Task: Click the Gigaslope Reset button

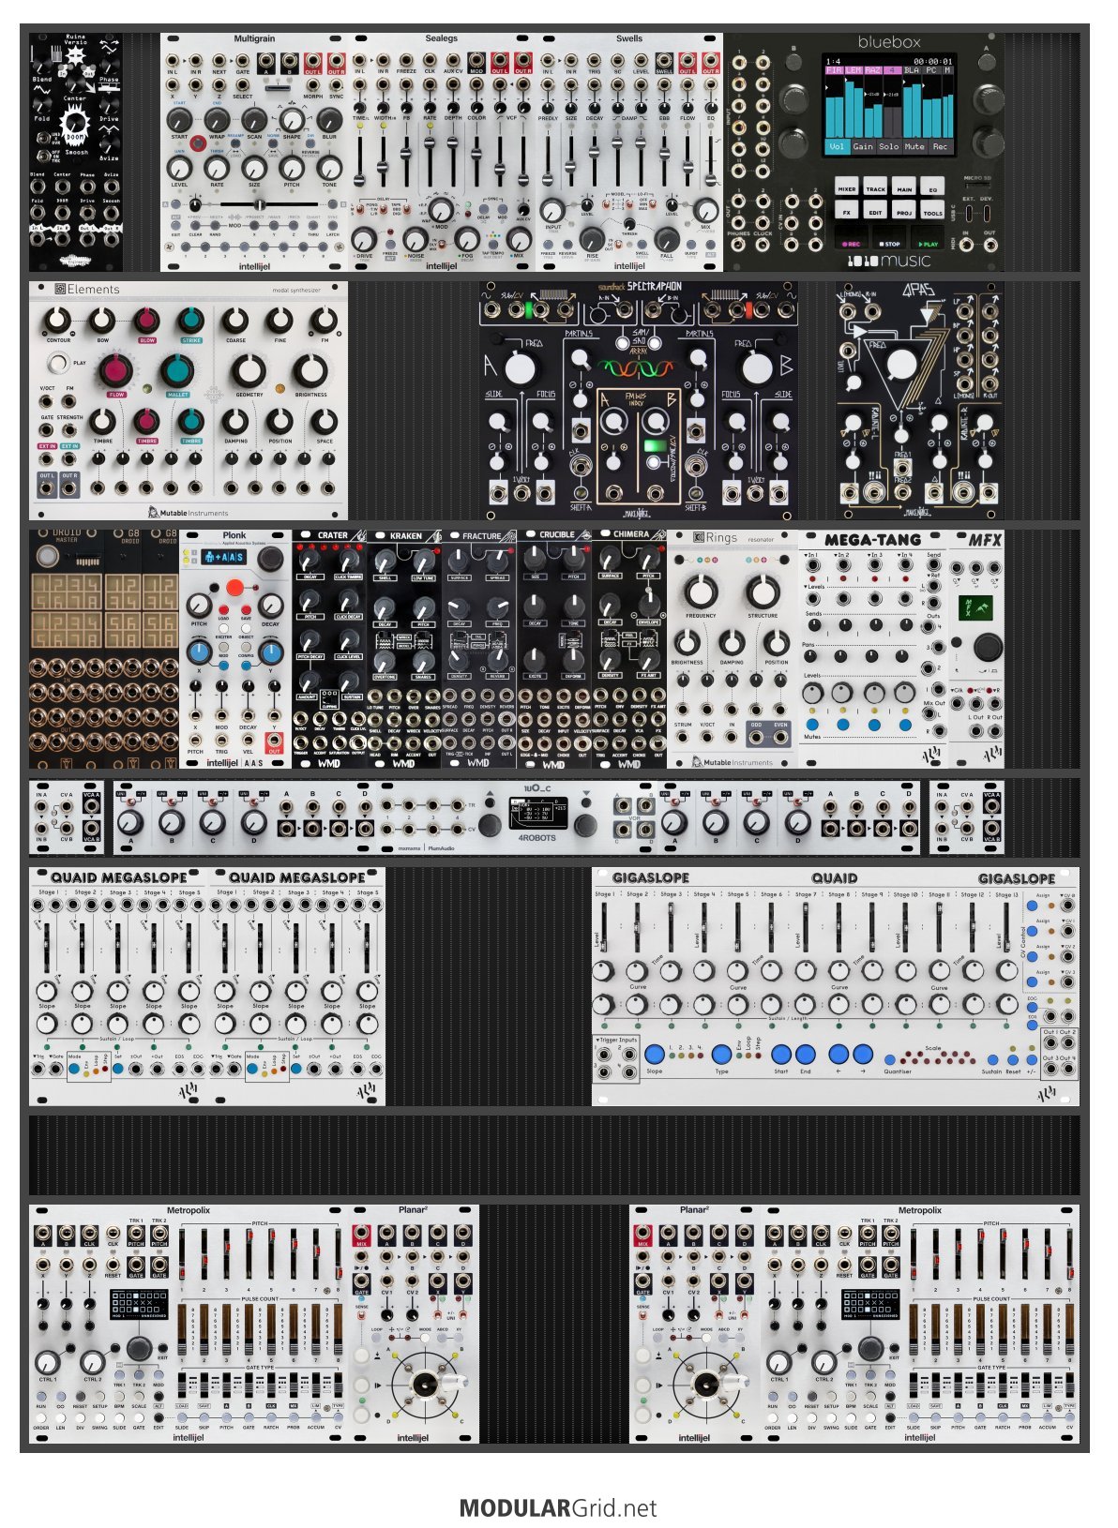Action: click(x=1013, y=1059)
